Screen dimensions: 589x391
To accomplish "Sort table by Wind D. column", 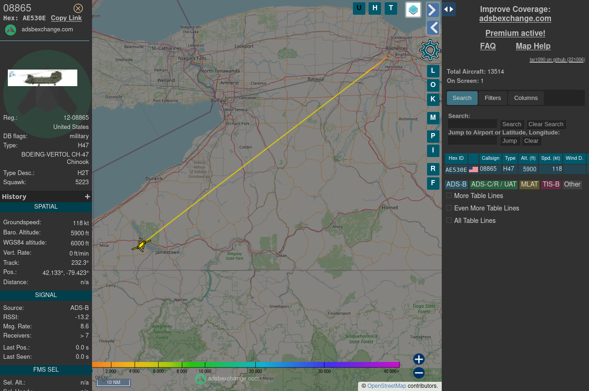I will (574, 158).
